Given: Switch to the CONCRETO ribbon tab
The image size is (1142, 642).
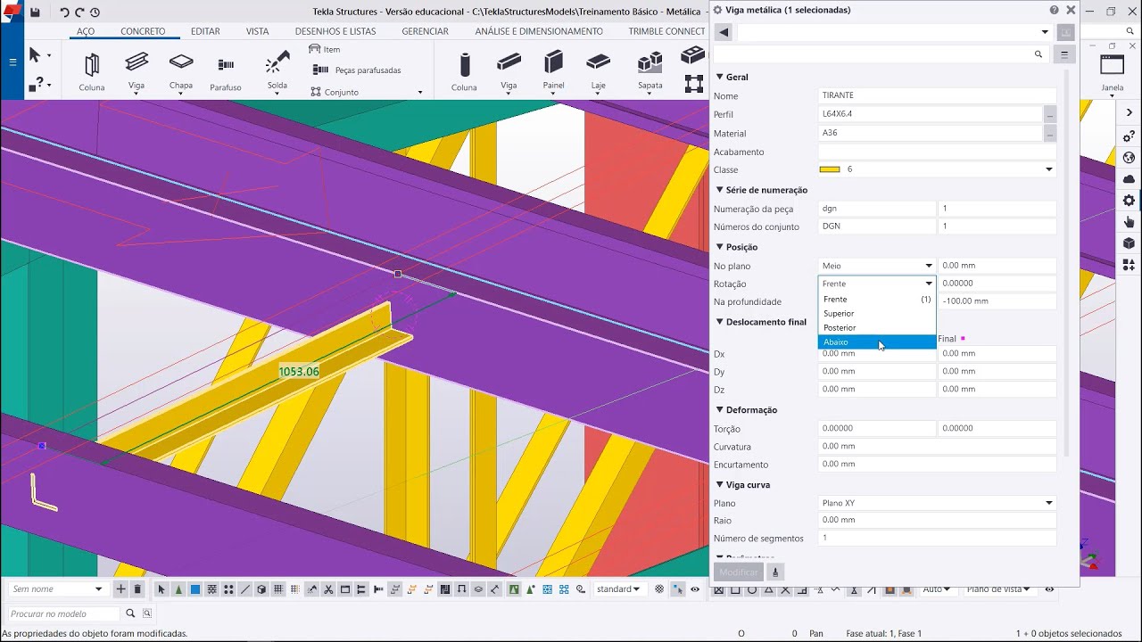Looking at the screenshot, I should click(x=143, y=31).
